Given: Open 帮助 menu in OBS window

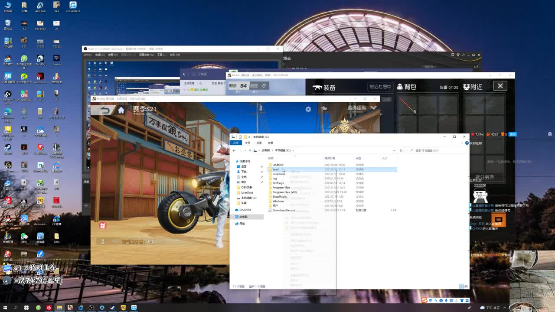Looking at the screenshot, I should pos(175,55).
